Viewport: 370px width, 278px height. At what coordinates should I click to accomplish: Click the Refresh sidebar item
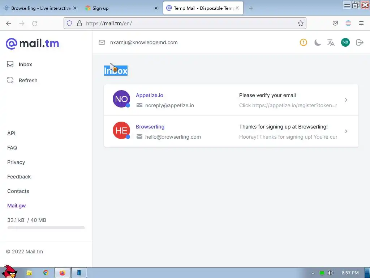[x=22, y=80]
